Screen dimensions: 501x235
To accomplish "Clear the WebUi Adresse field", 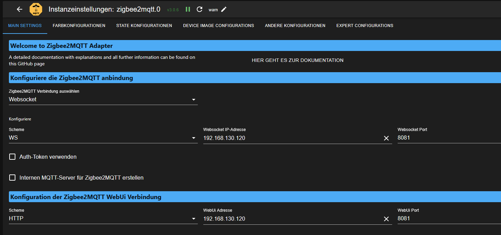I will 386,219.
